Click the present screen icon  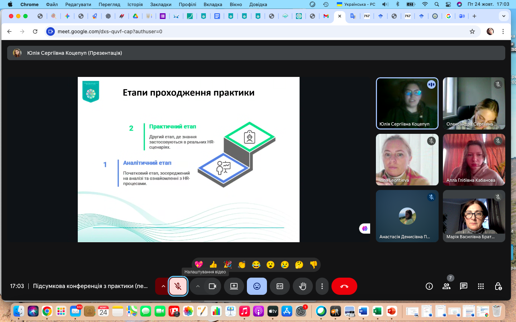(x=234, y=286)
